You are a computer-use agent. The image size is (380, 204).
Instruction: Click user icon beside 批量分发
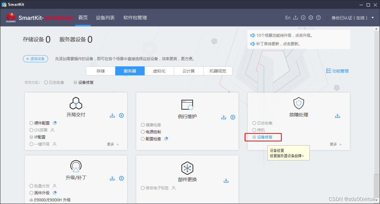(x=54, y=186)
